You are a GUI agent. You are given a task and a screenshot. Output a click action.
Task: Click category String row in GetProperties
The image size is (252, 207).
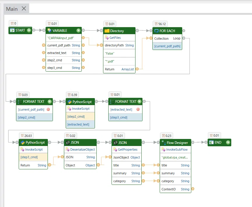coord(126,181)
